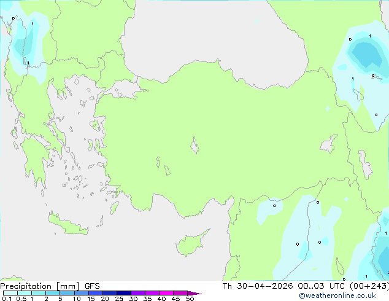The height and width of the screenshot is (301, 389).
Task: Select the 5–10 mm legend color swatch
Action: (x=67, y=293)
